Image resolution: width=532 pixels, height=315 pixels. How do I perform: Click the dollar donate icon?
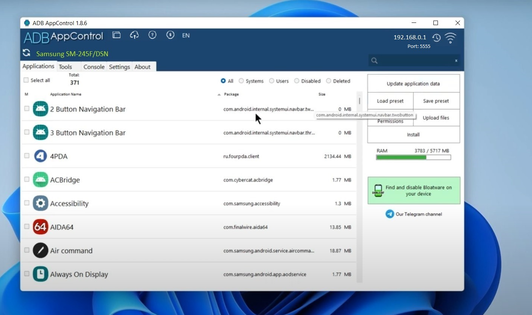(x=170, y=35)
